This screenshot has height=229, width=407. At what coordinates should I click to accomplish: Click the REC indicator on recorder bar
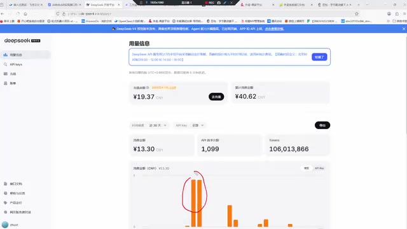coord(210,3)
